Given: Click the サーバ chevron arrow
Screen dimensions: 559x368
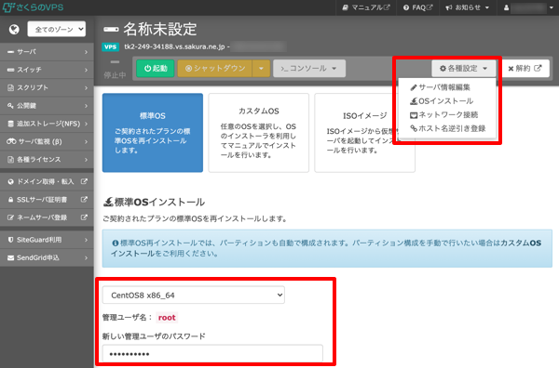Looking at the screenshot, I should tap(86, 52).
